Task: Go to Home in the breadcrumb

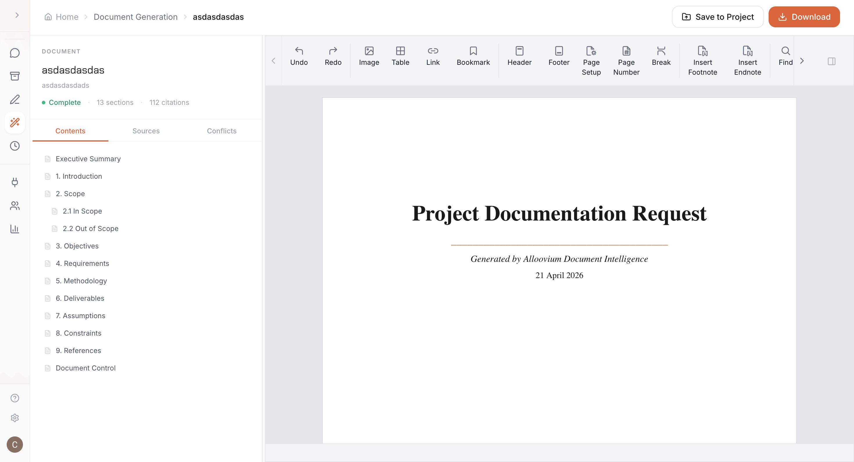Action: pos(62,17)
